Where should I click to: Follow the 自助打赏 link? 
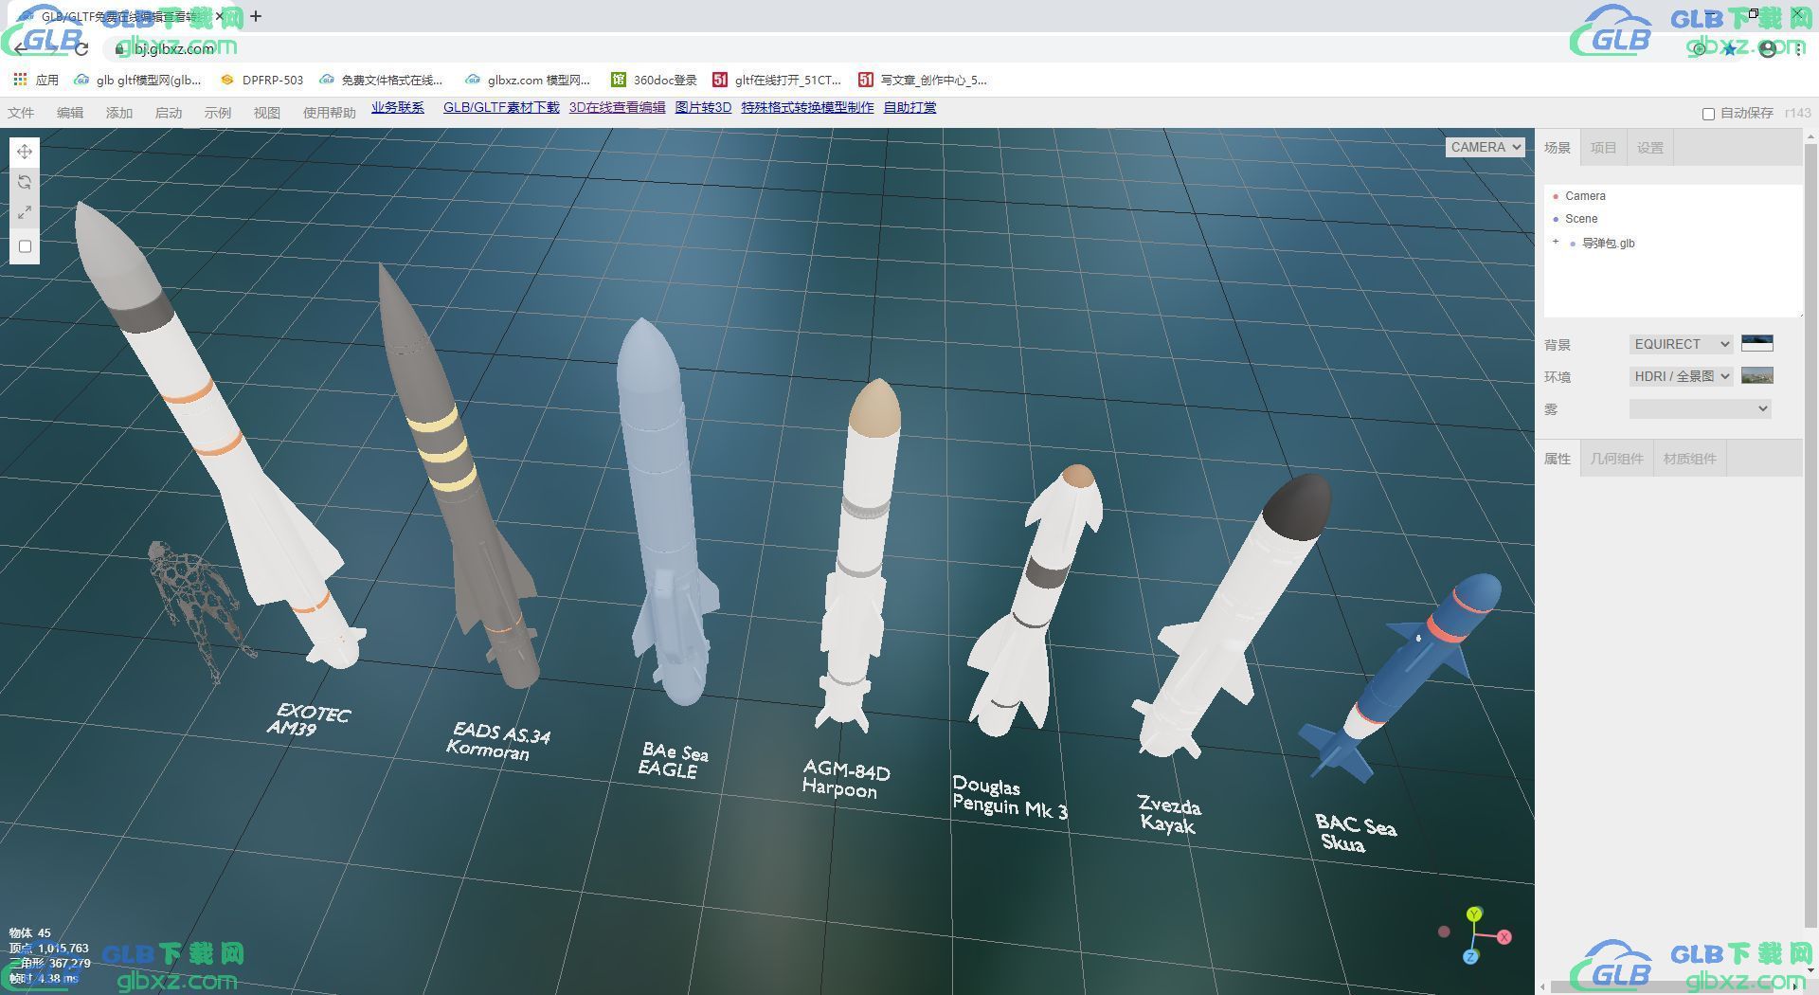(x=910, y=108)
